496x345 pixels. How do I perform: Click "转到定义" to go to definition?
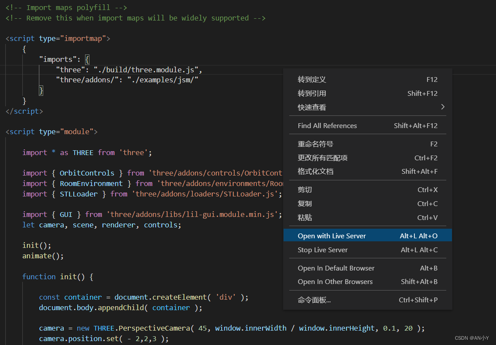coord(311,79)
